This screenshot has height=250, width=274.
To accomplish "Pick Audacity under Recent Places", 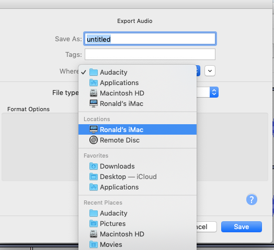I will 138,213.
